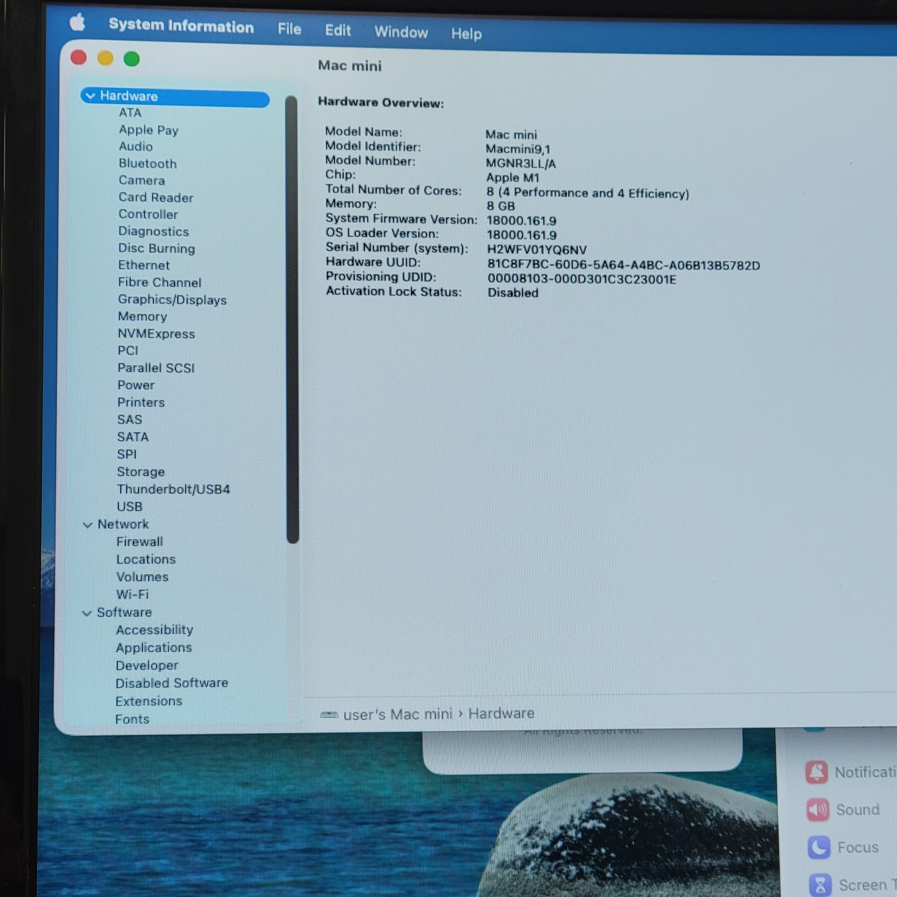Collapse the Hardware section chevron
This screenshot has width=897, height=897.
point(90,96)
